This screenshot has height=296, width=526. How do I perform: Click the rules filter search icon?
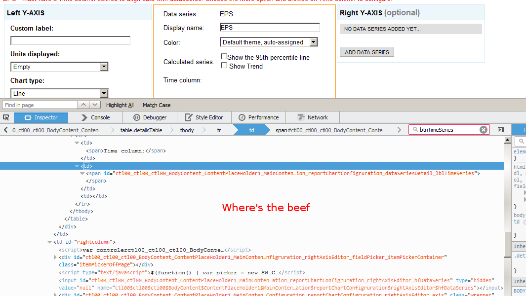(x=521, y=142)
